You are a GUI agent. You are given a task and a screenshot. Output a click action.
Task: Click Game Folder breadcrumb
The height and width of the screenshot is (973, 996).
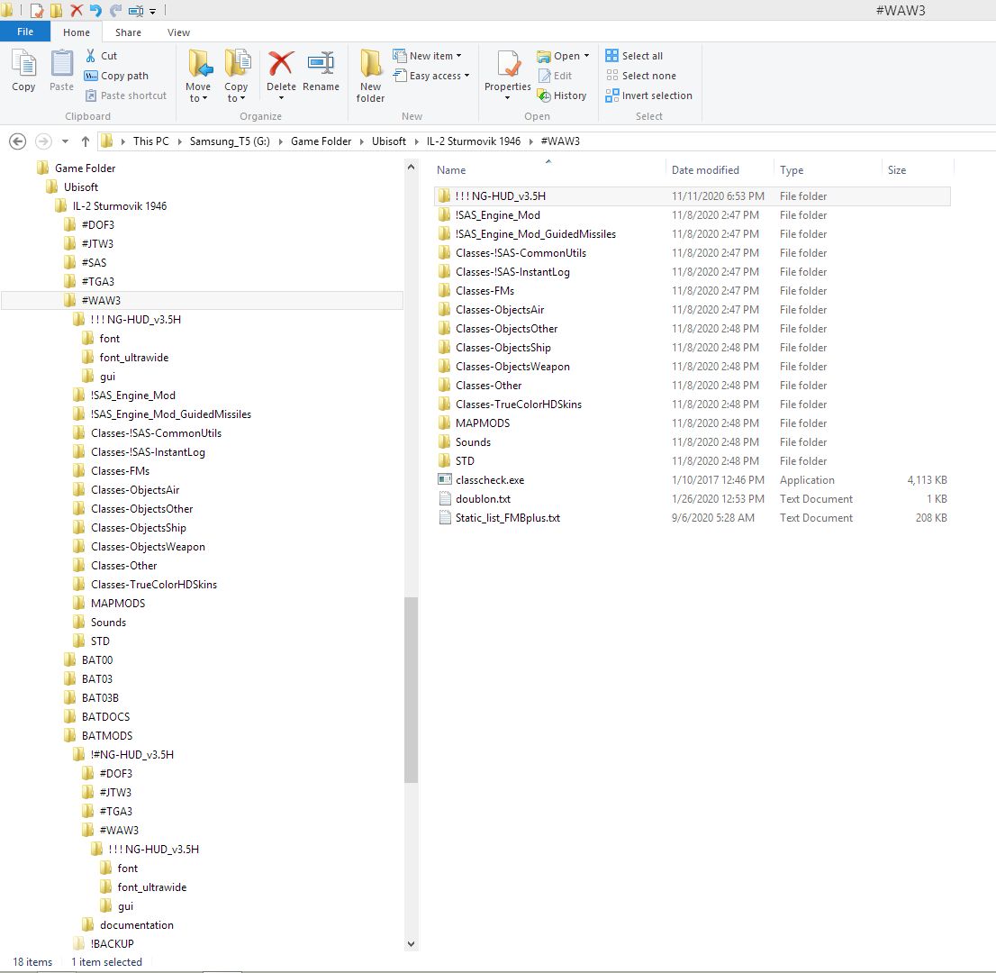pyautogui.click(x=321, y=141)
